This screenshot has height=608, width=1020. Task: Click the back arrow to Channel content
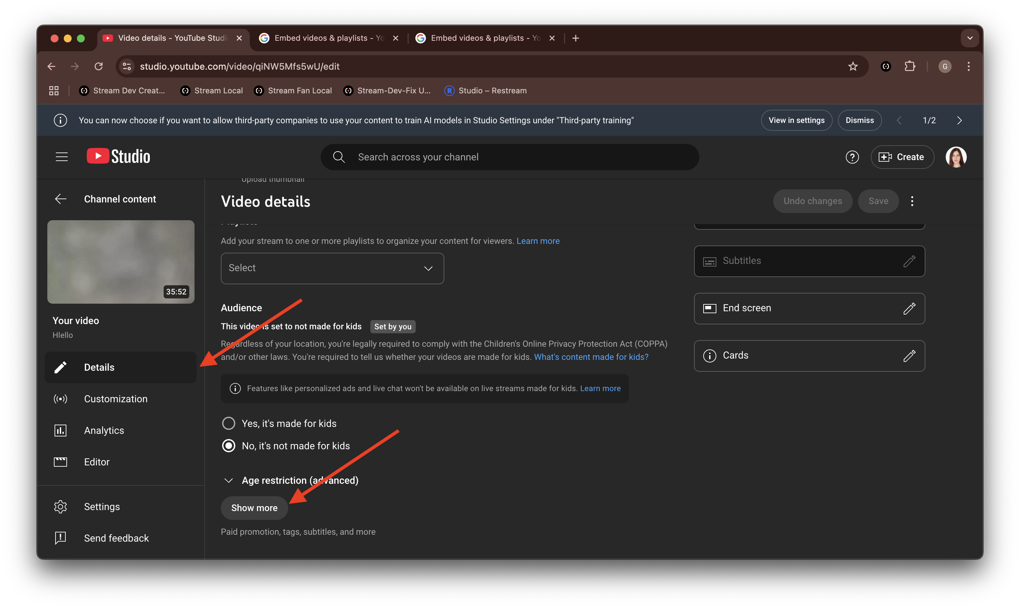(x=60, y=199)
